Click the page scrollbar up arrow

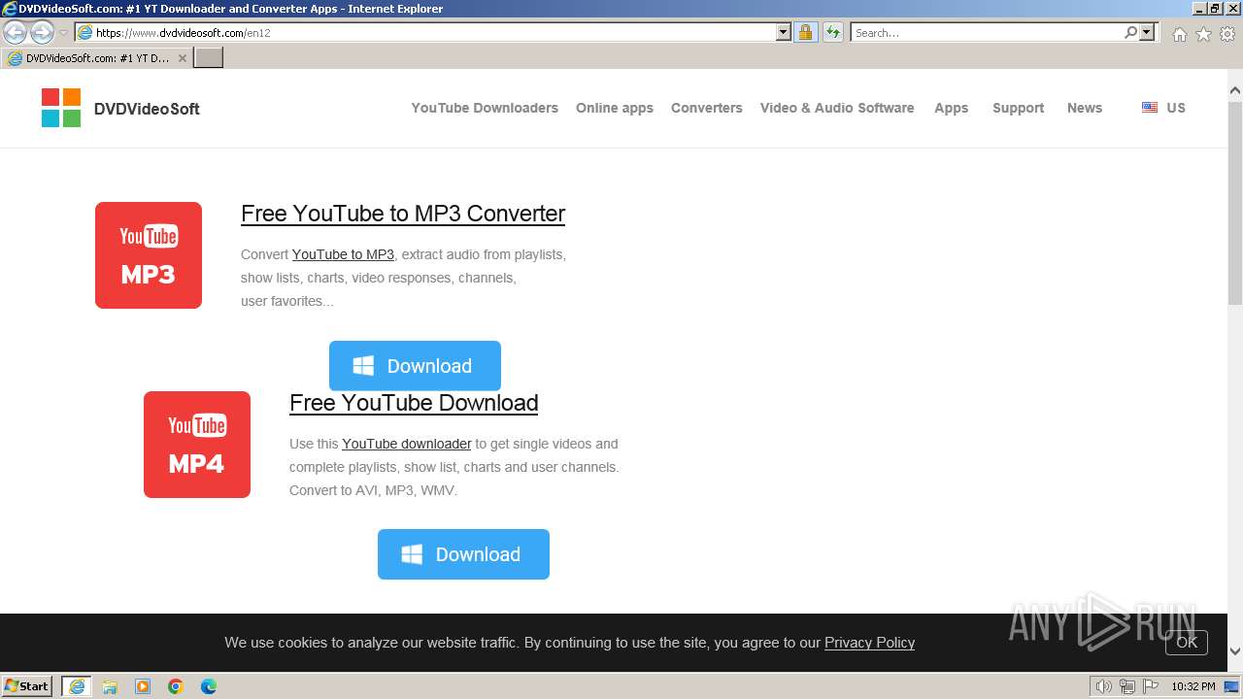click(1235, 91)
